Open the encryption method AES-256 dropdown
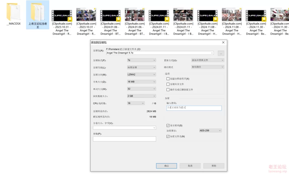This screenshot has width=289, height=174. point(210,131)
